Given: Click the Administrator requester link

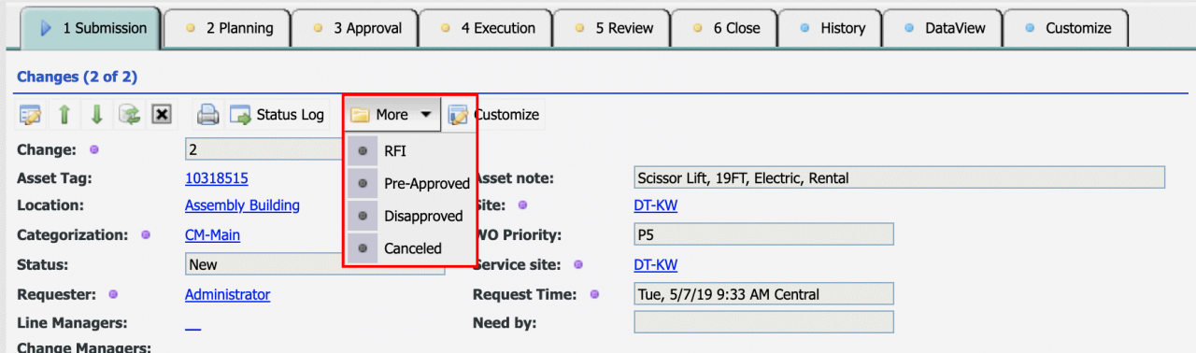Looking at the screenshot, I should 227,294.
